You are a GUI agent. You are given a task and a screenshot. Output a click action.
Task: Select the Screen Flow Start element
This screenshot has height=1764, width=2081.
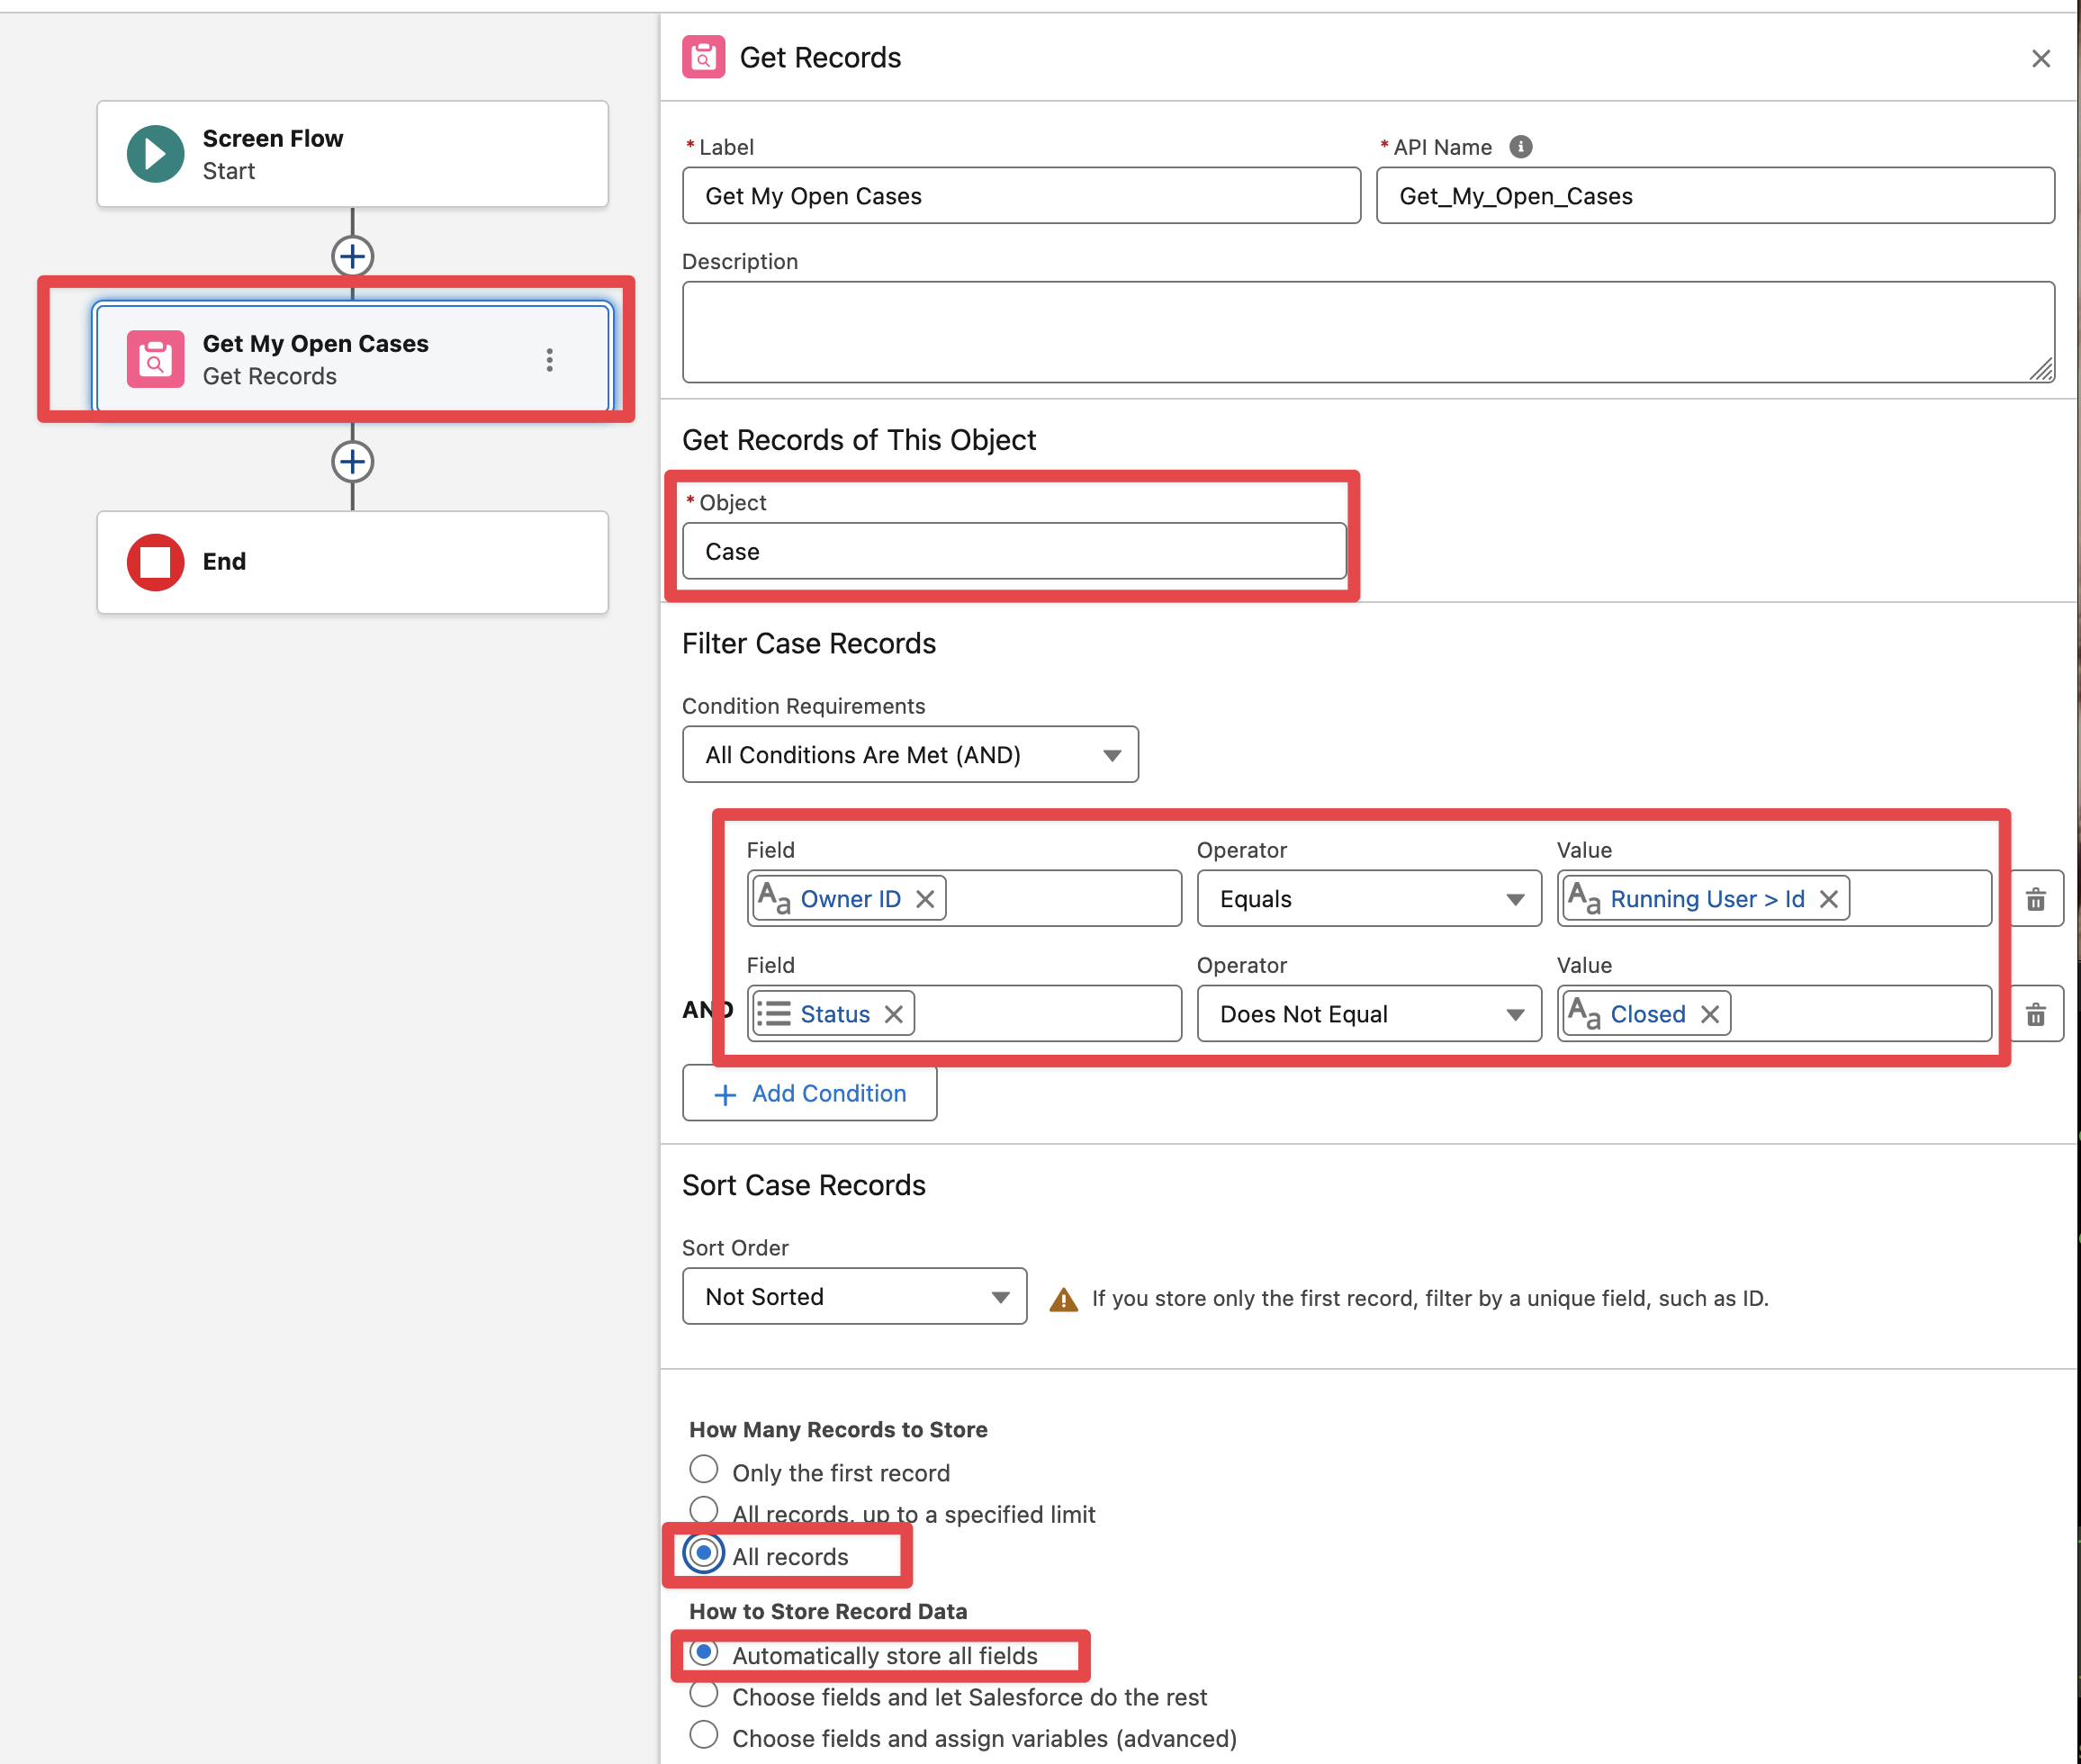pyautogui.click(x=352, y=154)
